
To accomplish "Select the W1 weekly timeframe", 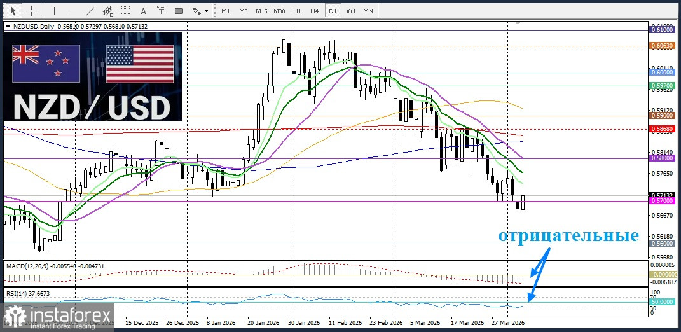I will [350, 11].
